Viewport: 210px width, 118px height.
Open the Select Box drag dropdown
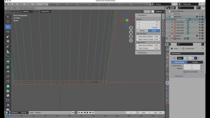46,11
